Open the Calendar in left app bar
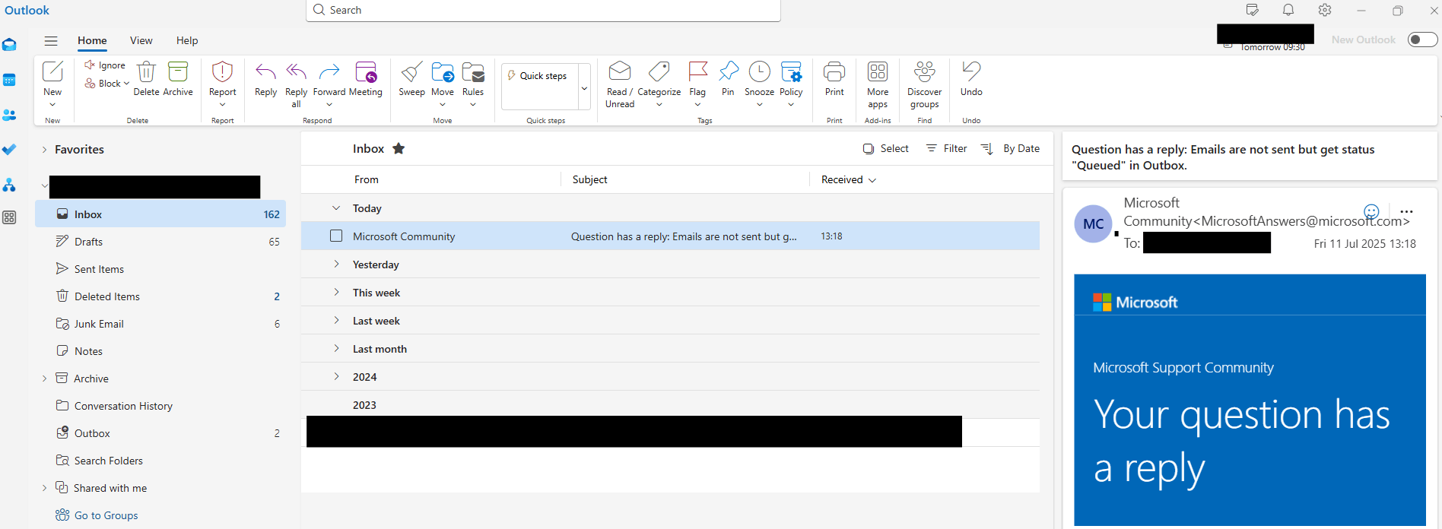Viewport: 1442px width, 529px height. tap(9, 80)
